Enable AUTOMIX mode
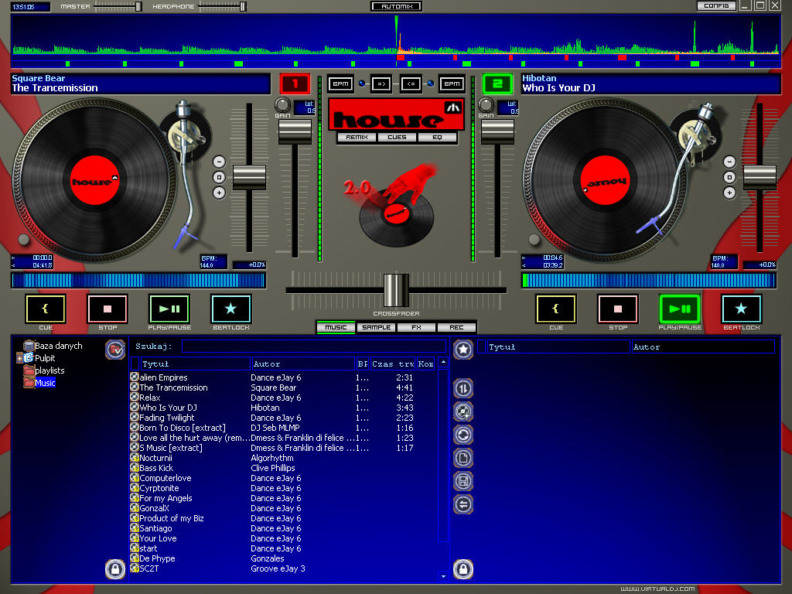 pyautogui.click(x=397, y=6)
